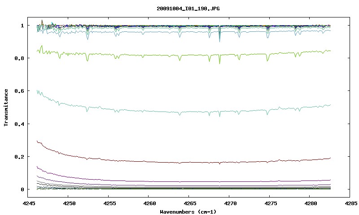The height and width of the screenshot is (215, 359).
Task: Click the plot title 20091004_I01_190.JPG
Action: [188, 9]
